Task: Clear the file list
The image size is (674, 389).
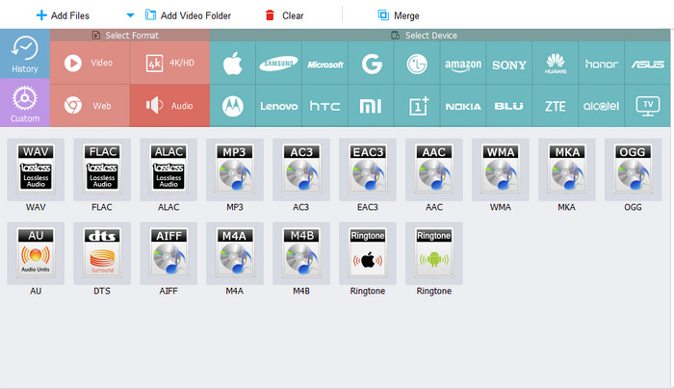Action: pyautogui.click(x=284, y=16)
